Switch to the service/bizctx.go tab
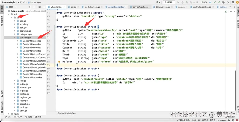The image size is (239, 122). pos(140,7)
